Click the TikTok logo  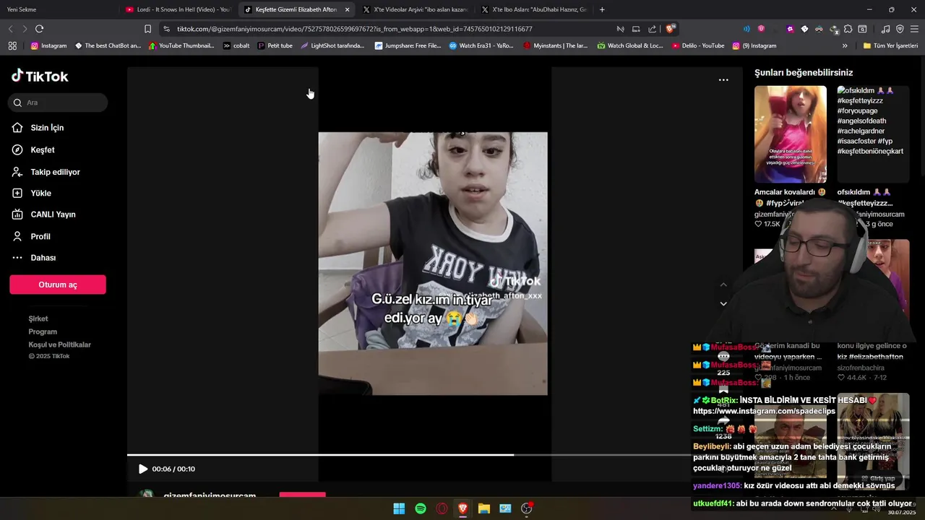tap(40, 76)
